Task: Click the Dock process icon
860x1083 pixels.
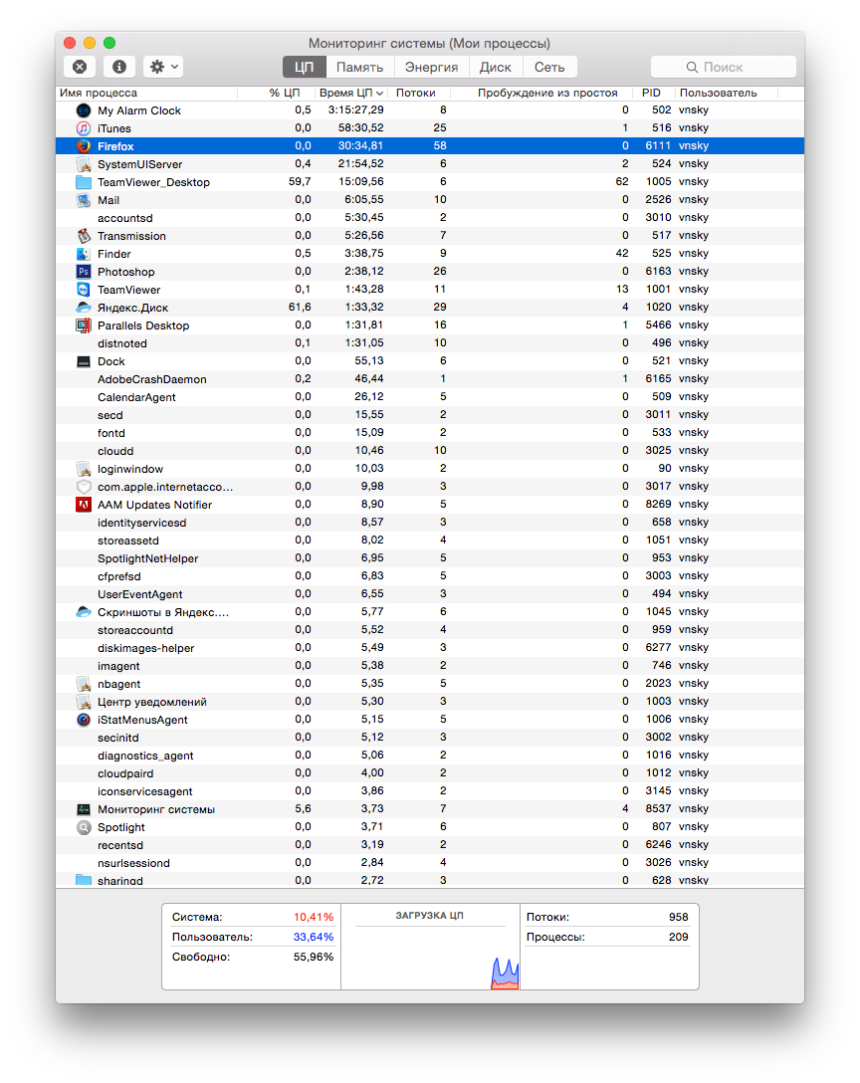Action: click(x=84, y=362)
